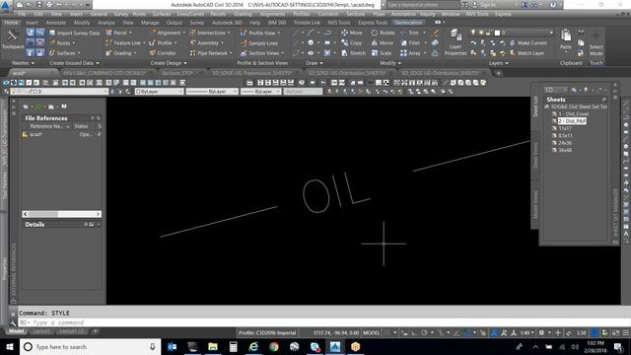The height and width of the screenshot is (355, 631).
Task: Toggle Select Mode touch button
Action: 596,43
